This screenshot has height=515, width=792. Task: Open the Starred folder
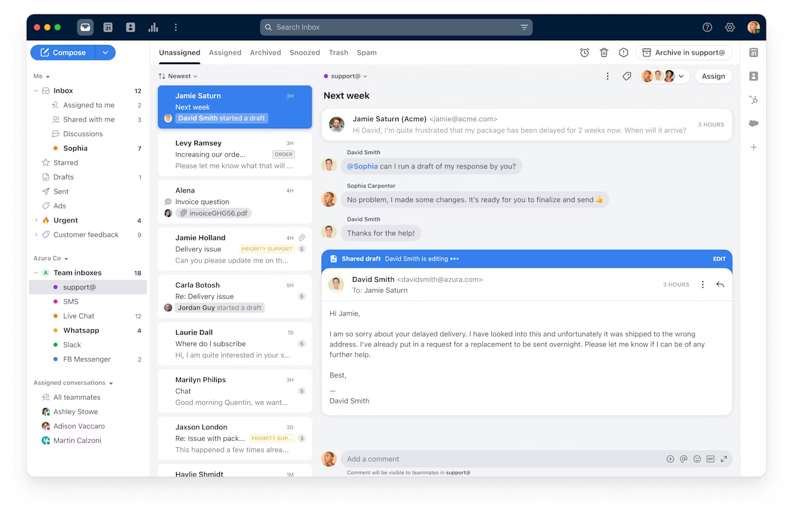(88, 162)
